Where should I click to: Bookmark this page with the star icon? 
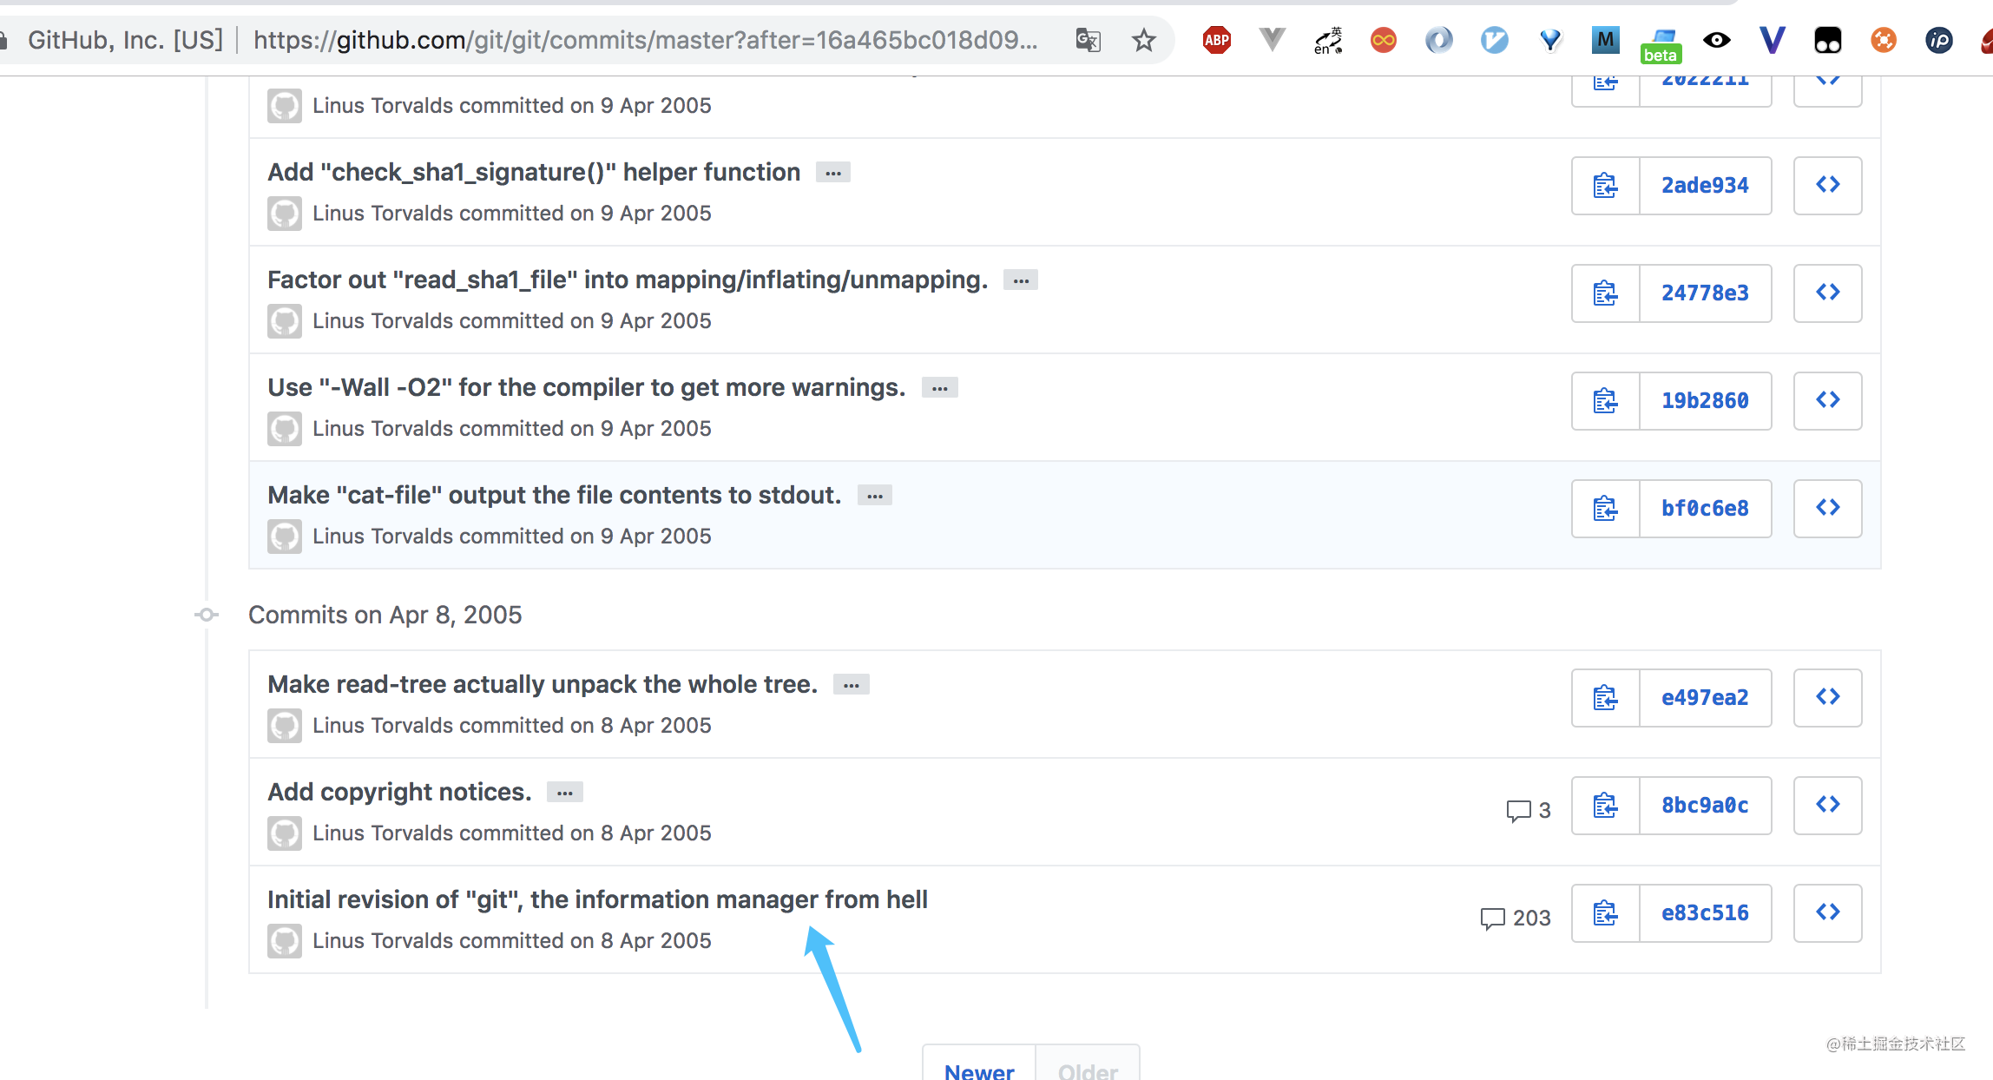(1144, 40)
